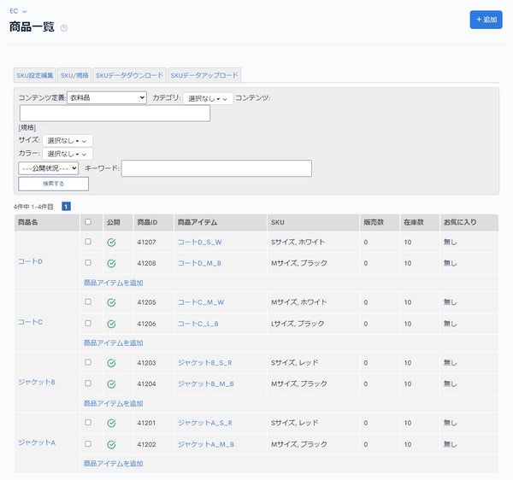
Task: Check the box for product 41205
Action: (88, 301)
